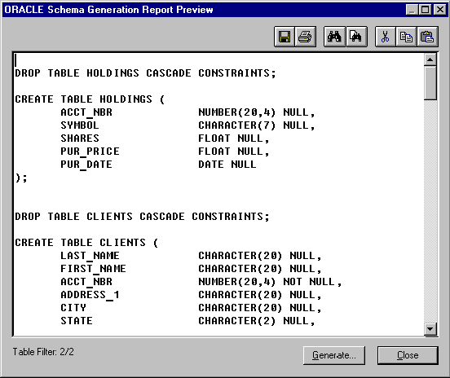Image resolution: width=450 pixels, height=378 pixels.
Task: Open Find with the binoculars icon
Action: pos(334,37)
